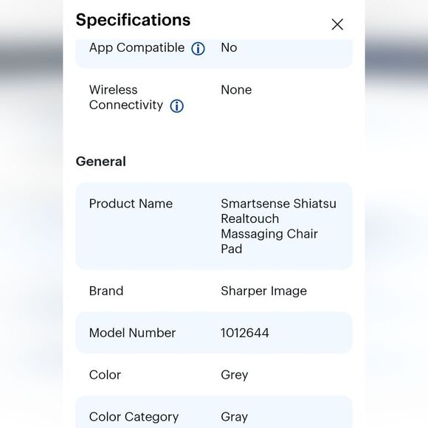Image resolution: width=428 pixels, height=428 pixels.
Task: Select the Wireless Connectivity label
Action: [126, 97]
